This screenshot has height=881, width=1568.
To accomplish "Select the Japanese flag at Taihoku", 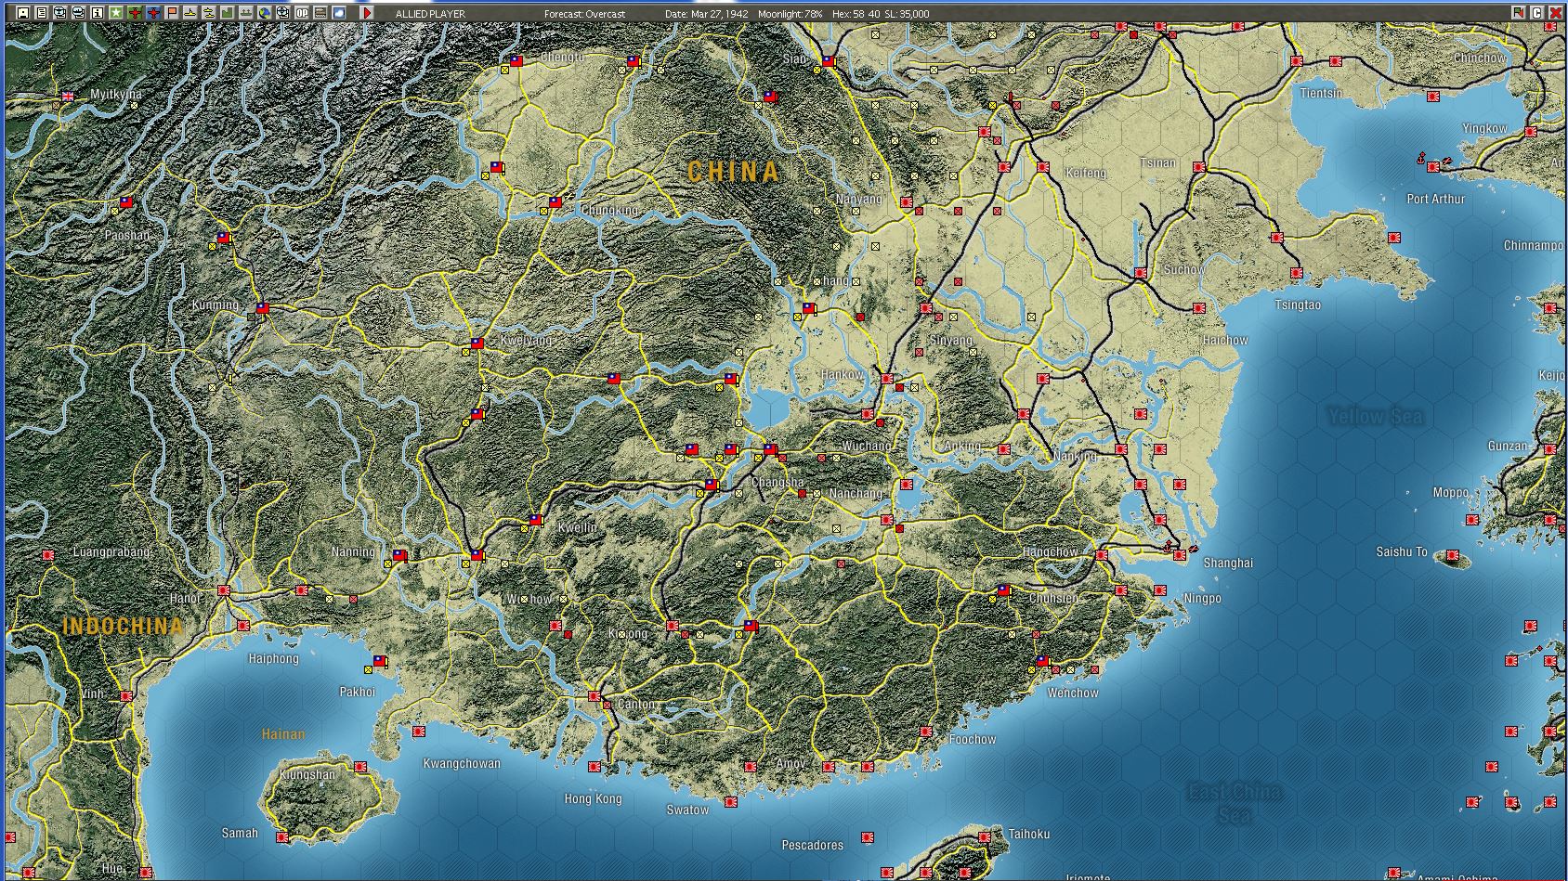I will [x=985, y=837].
